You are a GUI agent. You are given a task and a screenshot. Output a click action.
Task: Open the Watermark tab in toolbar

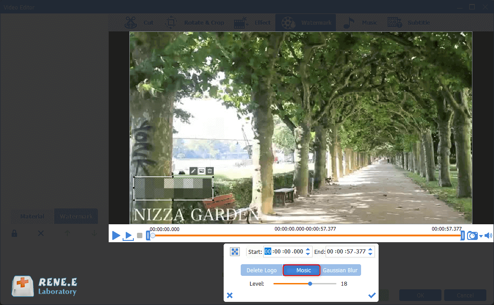(x=306, y=23)
